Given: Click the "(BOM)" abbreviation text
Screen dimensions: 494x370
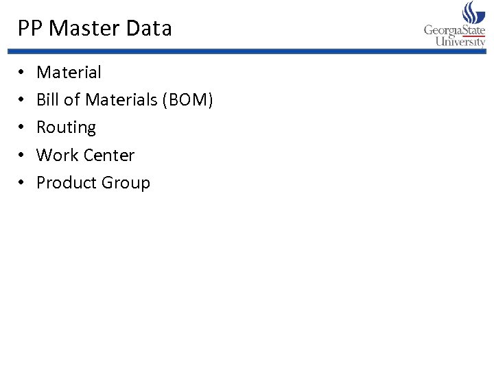Looking at the screenshot, I should tap(187, 100).
